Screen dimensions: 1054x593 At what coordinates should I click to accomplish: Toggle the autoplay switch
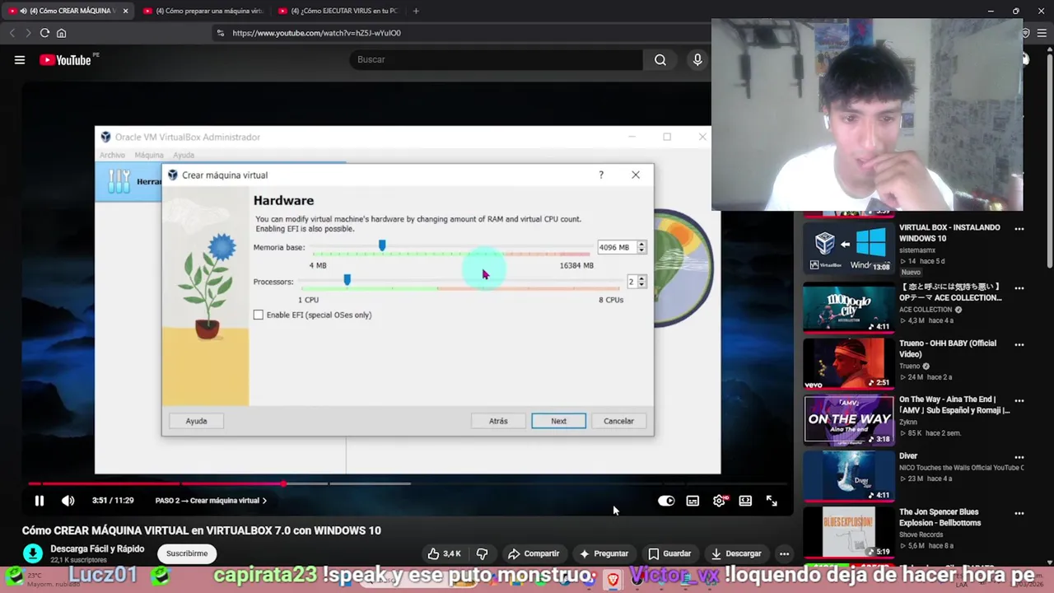pos(666,500)
